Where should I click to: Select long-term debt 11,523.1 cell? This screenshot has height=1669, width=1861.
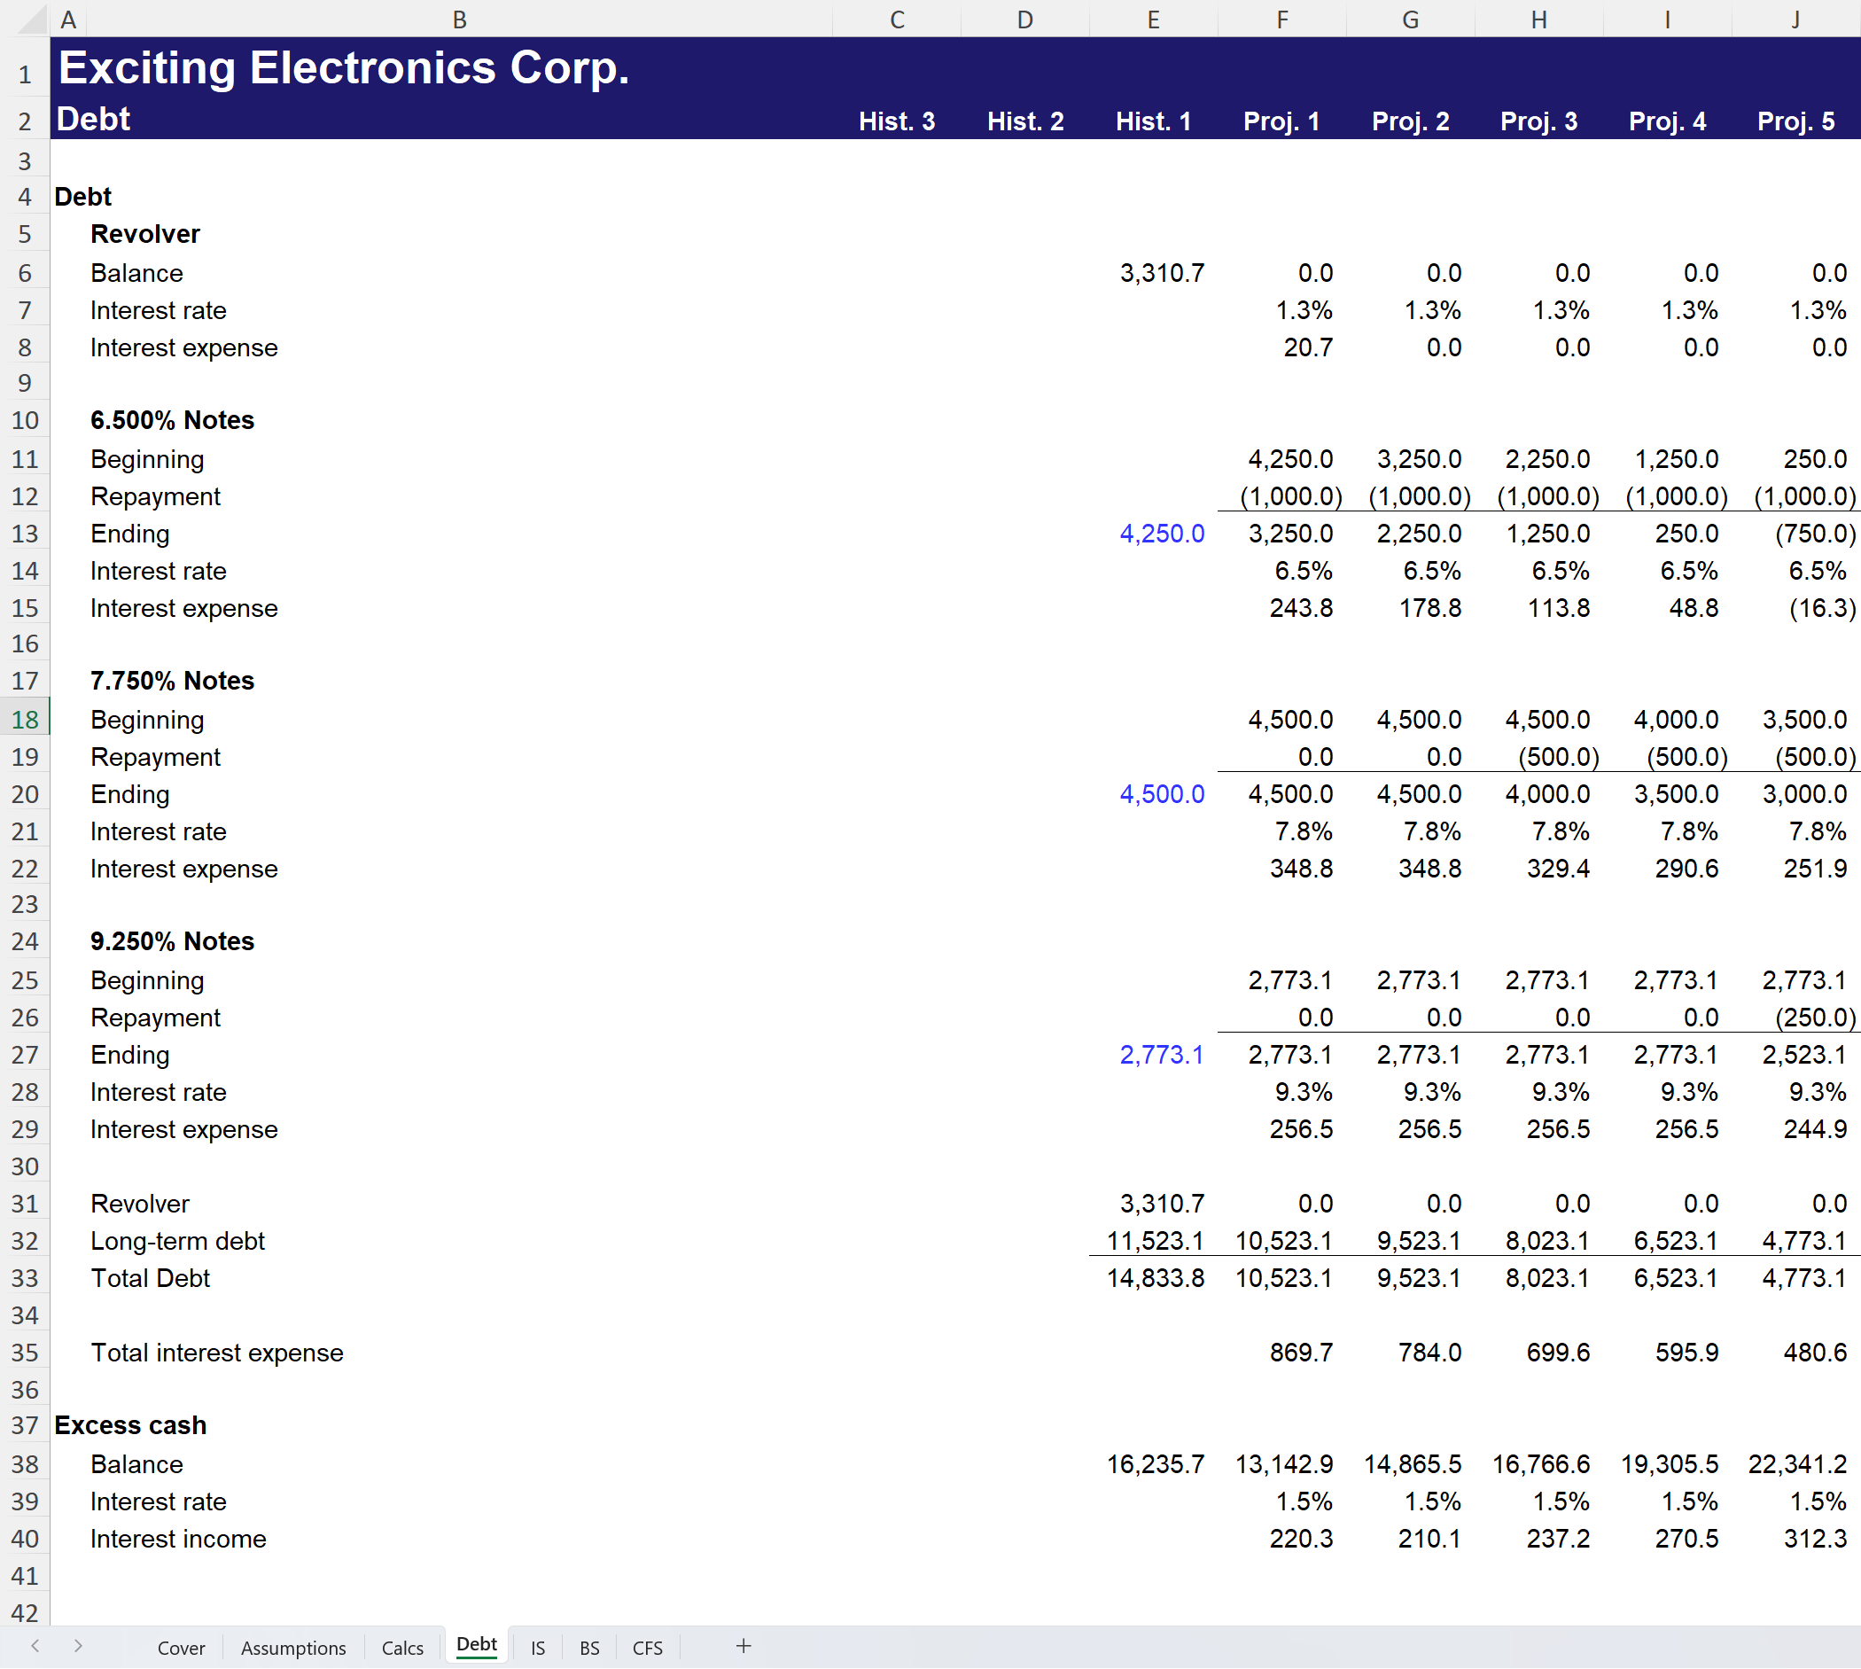pos(1154,1241)
